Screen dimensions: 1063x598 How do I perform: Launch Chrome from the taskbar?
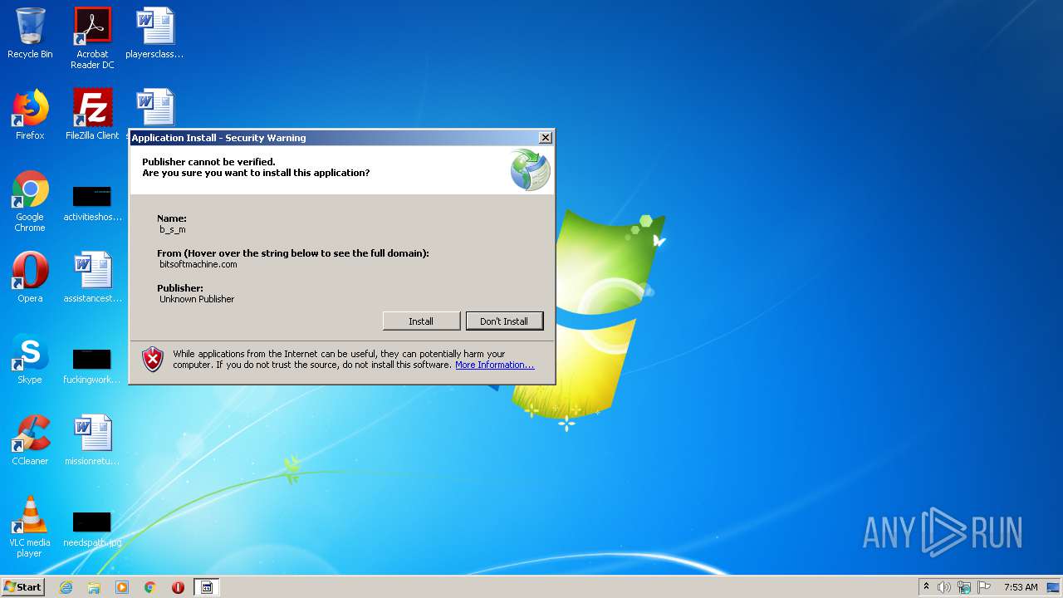(150, 587)
